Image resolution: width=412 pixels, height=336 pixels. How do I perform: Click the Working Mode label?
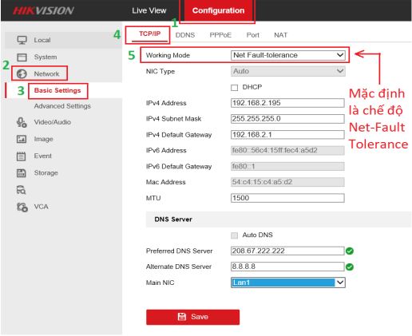168,55
